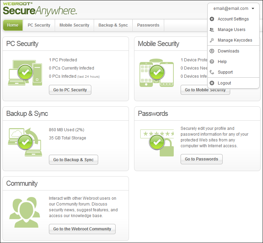Click the users icon beside Manage Users
263x243 pixels.
(x=212, y=30)
